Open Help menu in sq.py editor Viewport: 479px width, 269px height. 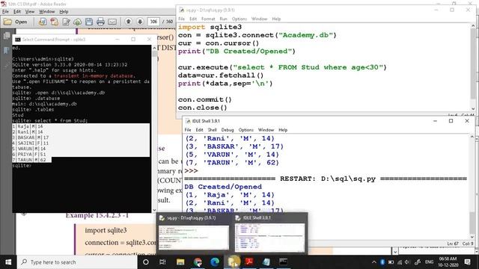coord(276,19)
